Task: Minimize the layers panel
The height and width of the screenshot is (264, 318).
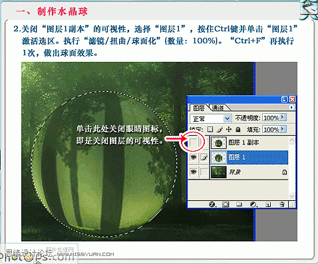Action: (285, 99)
